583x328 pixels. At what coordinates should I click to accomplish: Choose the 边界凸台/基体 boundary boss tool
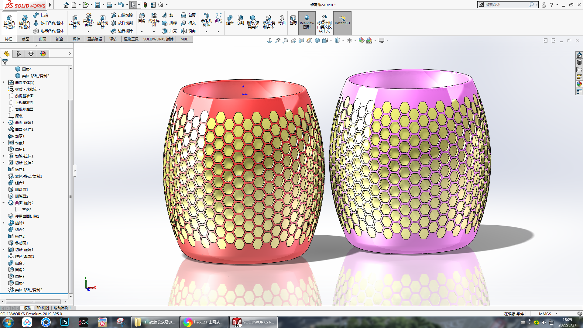coord(49,31)
